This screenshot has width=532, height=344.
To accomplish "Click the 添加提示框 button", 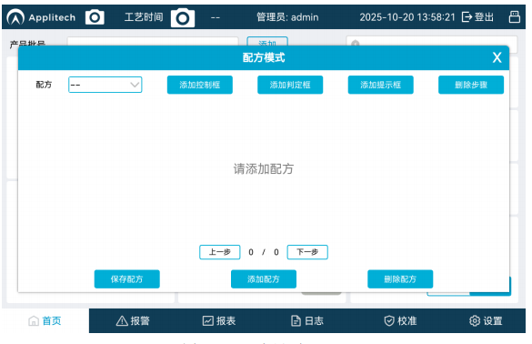I will pos(381,85).
